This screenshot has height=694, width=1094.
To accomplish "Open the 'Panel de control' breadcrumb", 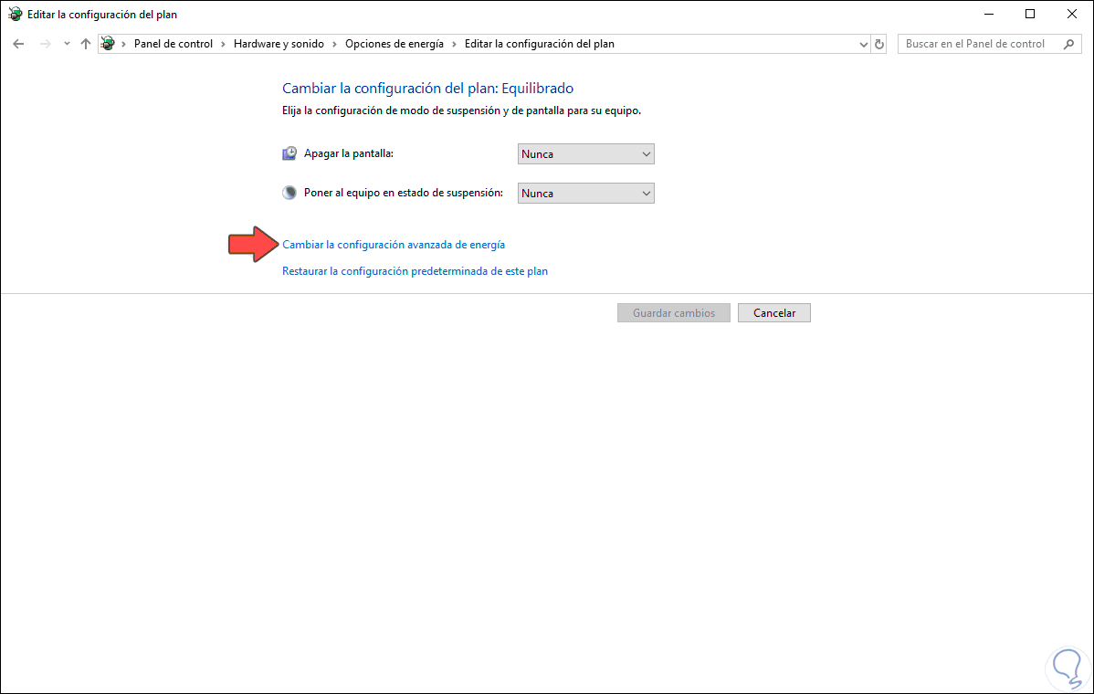I will (173, 44).
